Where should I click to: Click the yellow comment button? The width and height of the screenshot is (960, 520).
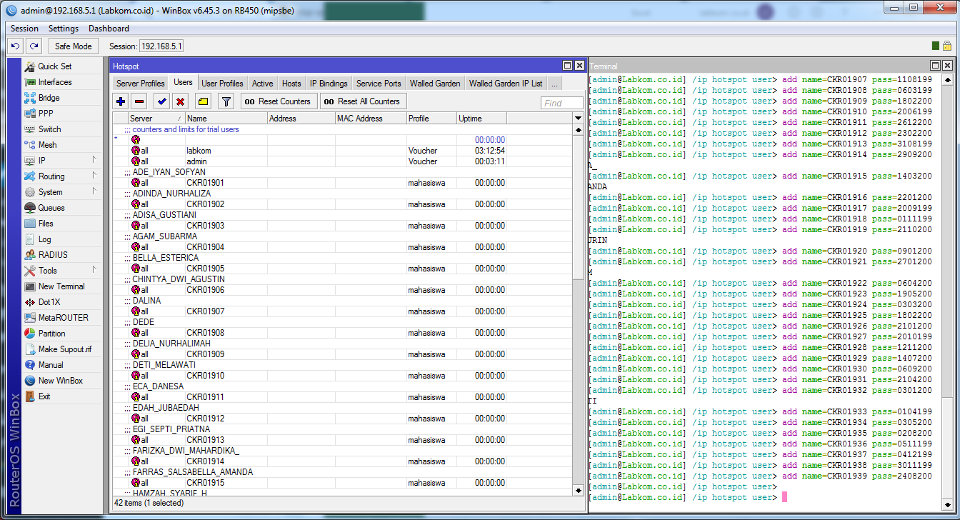203,101
